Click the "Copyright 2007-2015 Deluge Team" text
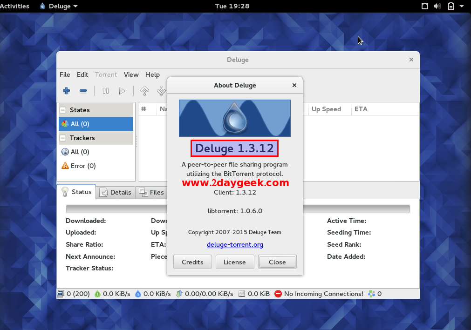Viewport: 471px width, 330px height. click(235, 232)
